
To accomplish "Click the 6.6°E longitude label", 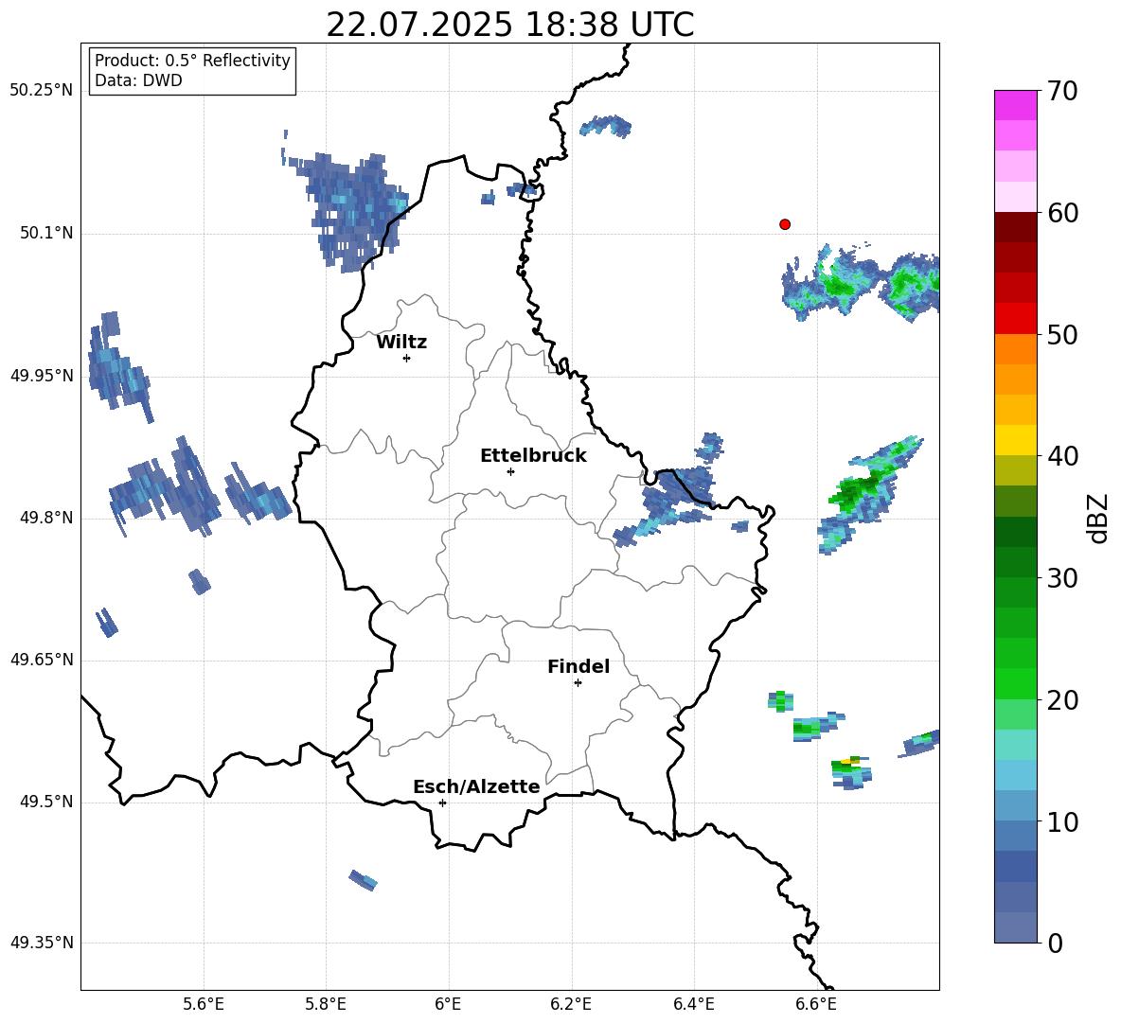I will (816, 1004).
